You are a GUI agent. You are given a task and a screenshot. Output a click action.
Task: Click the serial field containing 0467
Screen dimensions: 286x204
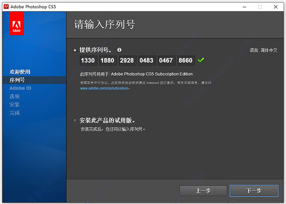click(166, 60)
